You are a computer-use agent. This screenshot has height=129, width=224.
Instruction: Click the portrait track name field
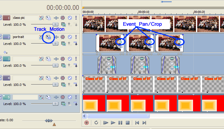tap(25, 37)
